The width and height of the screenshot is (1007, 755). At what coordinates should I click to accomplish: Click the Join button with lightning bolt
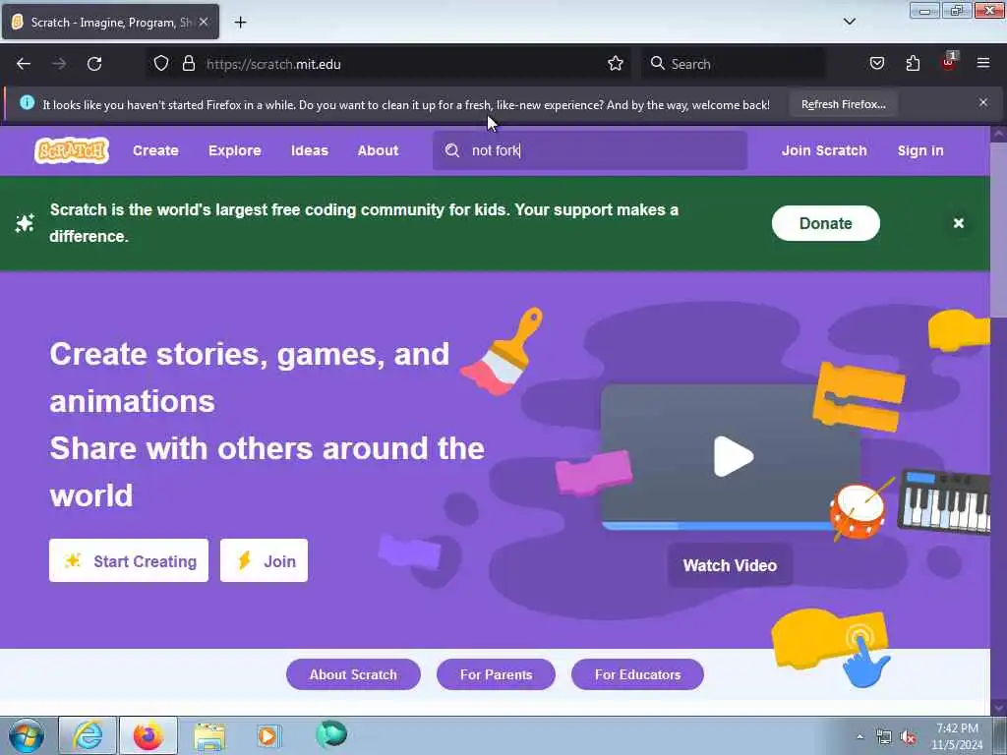click(x=264, y=560)
